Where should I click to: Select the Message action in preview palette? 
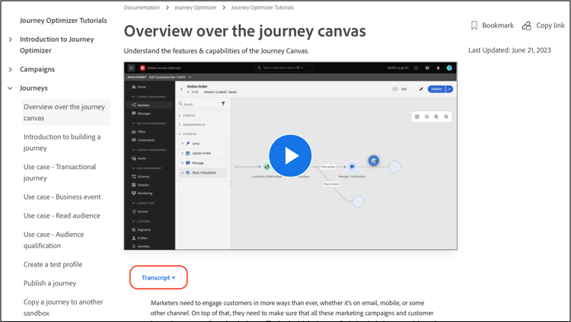(x=203, y=163)
